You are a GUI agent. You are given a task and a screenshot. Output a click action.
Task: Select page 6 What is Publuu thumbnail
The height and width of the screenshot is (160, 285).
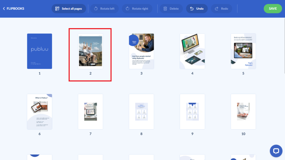click(x=39, y=111)
